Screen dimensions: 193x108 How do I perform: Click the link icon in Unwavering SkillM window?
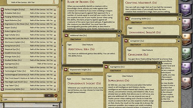pyautogui.click(x=127, y=19)
